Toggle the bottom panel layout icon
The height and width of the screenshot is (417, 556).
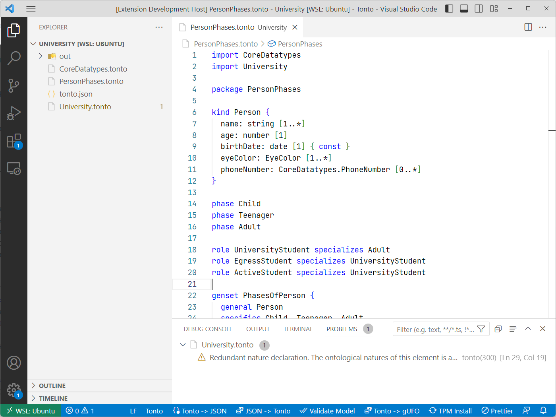[464, 9]
